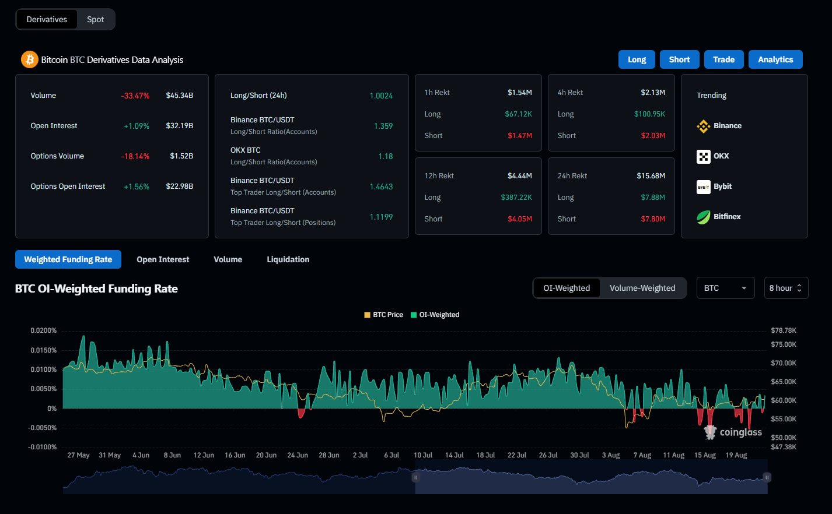Click the blue Short button
The width and height of the screenshot is (832, 514).
pyautogui.click(x=679, y=59)
